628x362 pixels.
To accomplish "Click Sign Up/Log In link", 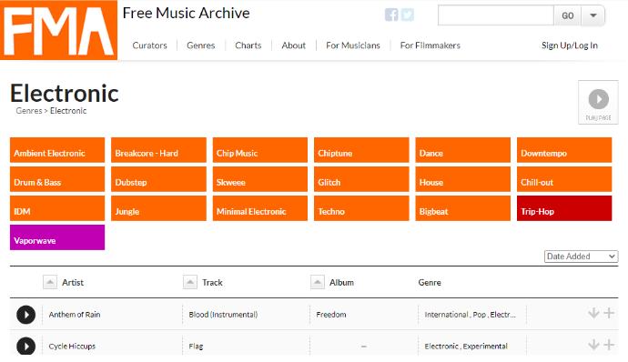I will (570, 45).
